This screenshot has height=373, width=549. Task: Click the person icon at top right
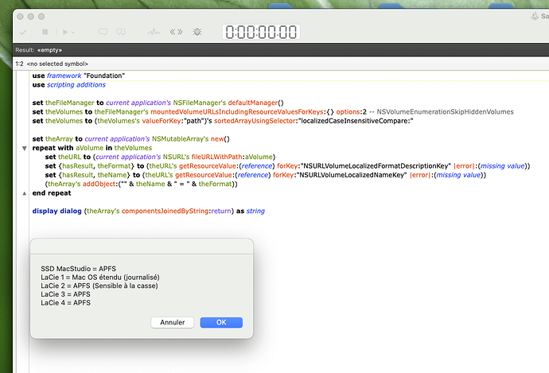(x=536, y=16)
